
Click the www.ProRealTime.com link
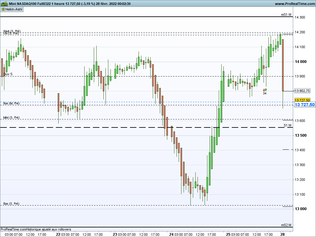(x=295, y=4)
